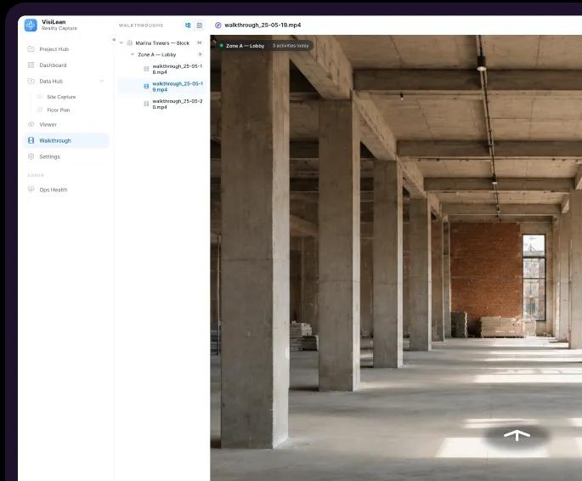Click the Walkthrough film icon in sidebar
Image resolution: width=582 pixels, height=481 pixels.
(x=31, y=140)
